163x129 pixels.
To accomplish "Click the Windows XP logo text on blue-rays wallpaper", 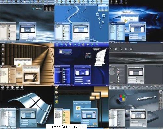I will click(x=127, y=12).
